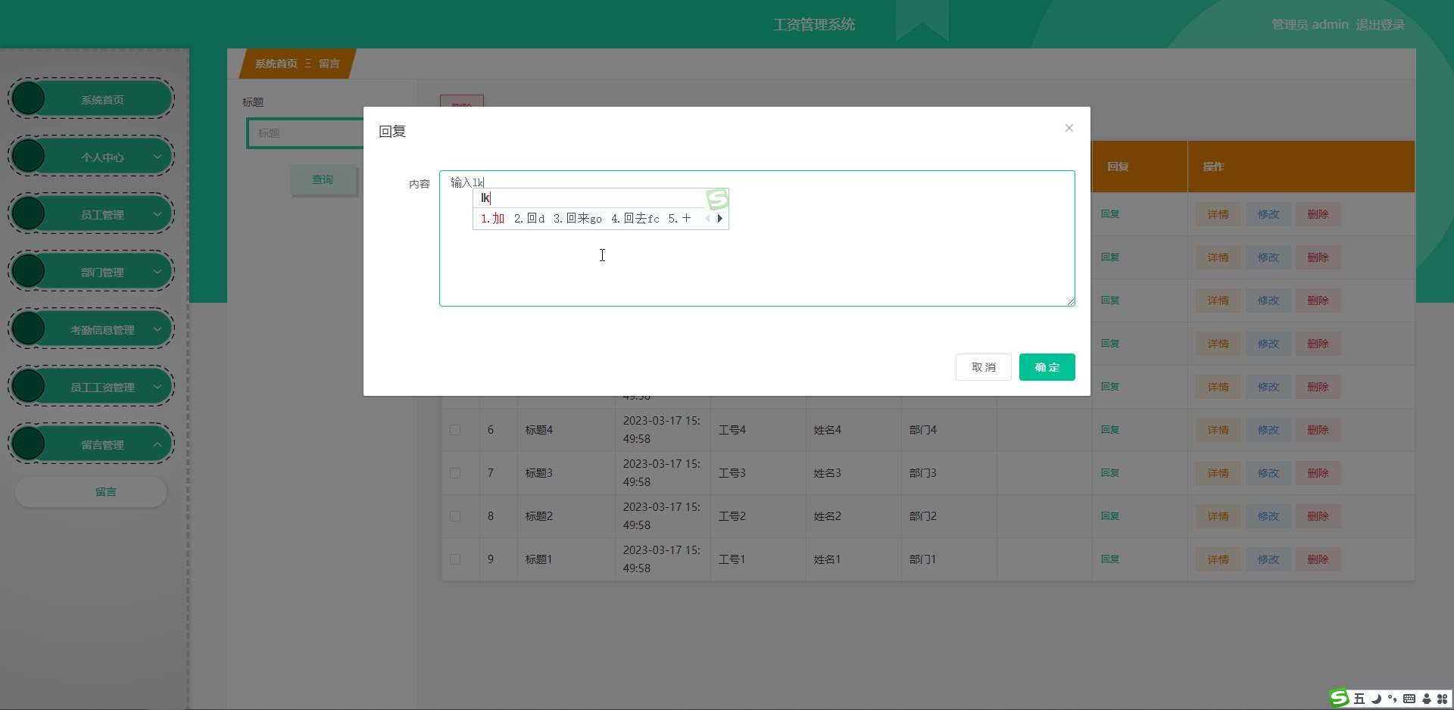Click the 管理员 admin label in the header
1454x710 pixels.
click(1310, 25)
